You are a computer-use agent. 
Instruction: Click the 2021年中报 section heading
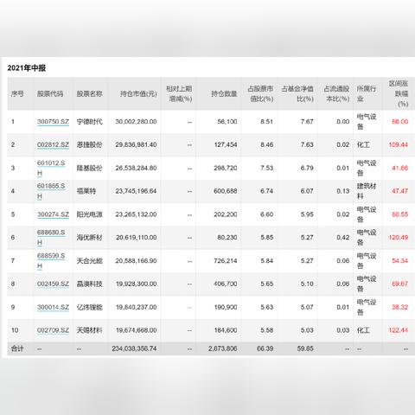click(x=27, y=68)
